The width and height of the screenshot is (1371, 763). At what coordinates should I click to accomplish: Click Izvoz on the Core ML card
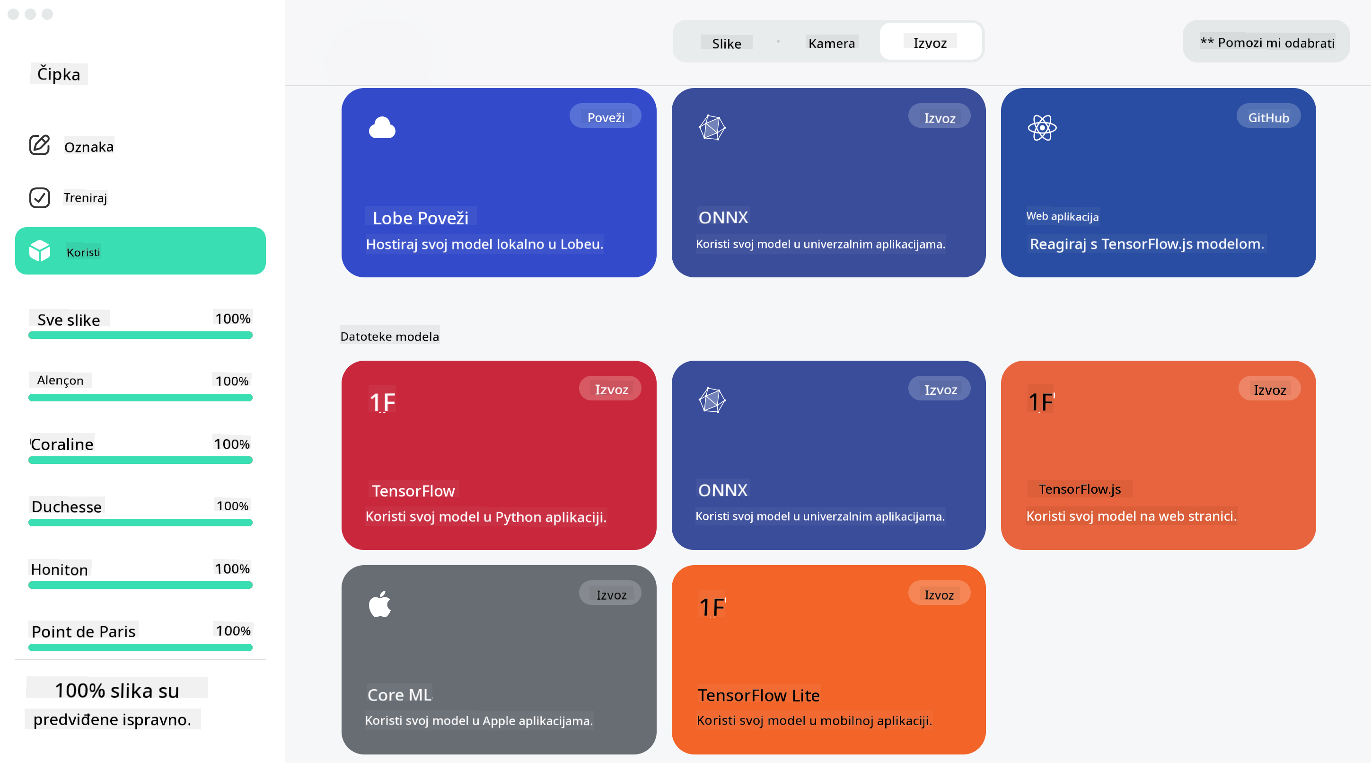pyautogui.click(x=610, y=594)
